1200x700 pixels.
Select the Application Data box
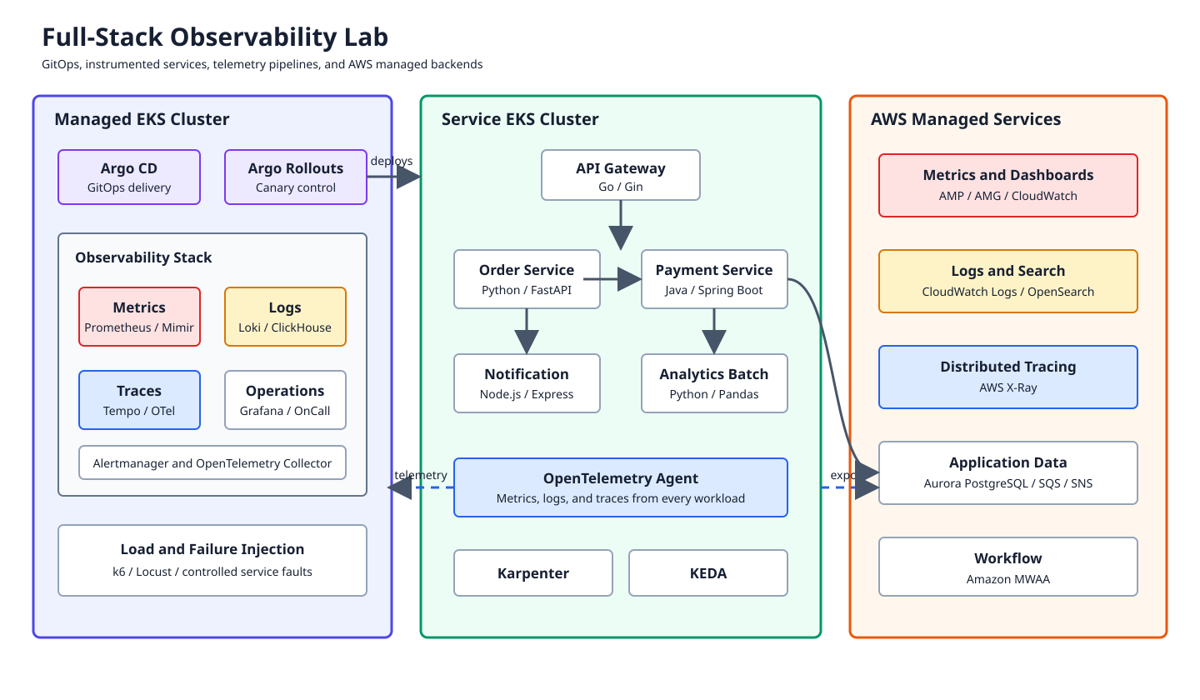click(1008, 472)
